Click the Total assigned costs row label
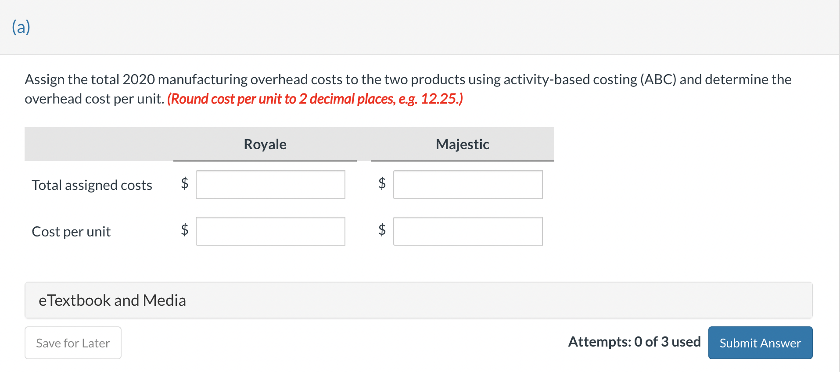 pyautogui.click(x=92, y=185)
